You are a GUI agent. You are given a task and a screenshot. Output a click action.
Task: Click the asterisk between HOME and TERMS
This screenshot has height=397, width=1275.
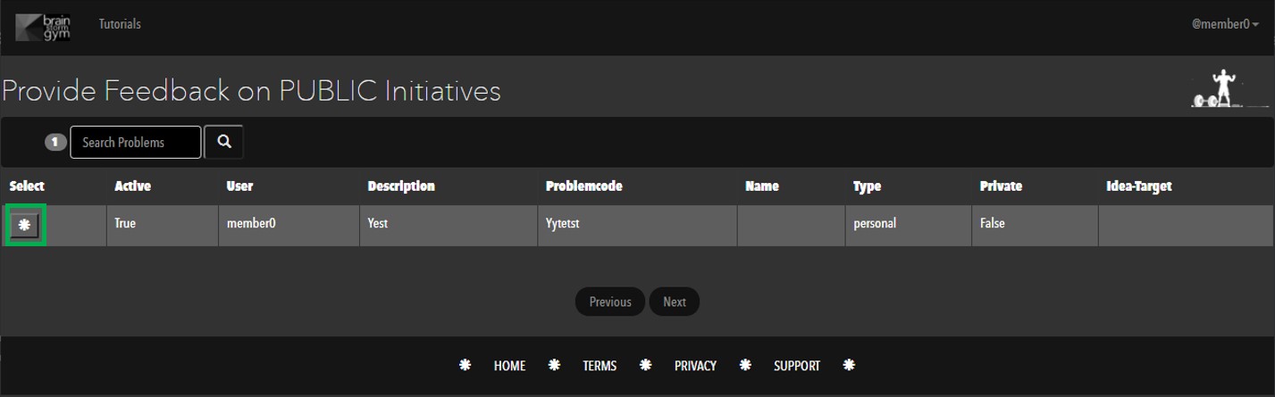(x=554, y=366)
